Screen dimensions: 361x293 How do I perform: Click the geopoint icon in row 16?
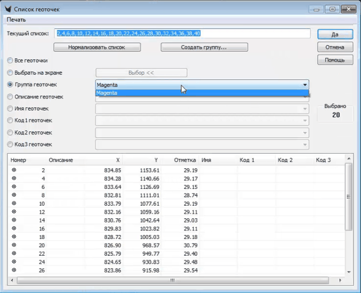click(x=14, y=228)
